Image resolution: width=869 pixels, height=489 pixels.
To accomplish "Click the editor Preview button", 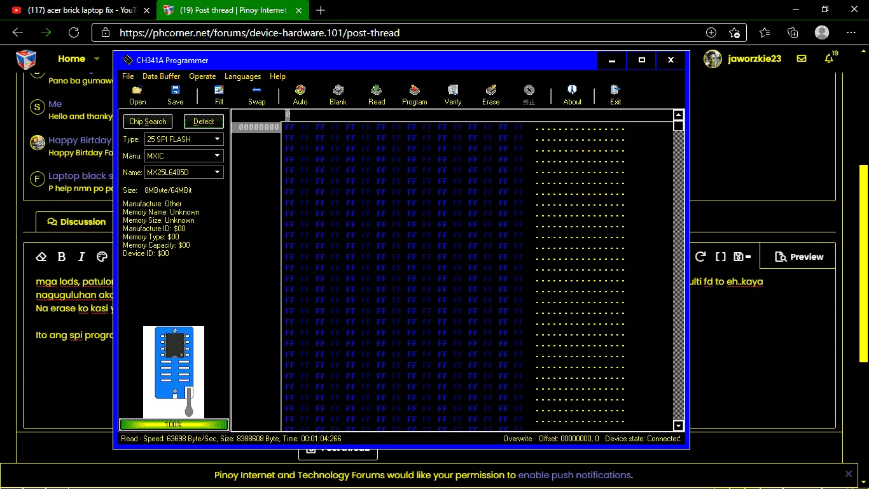I will (798, 257).
